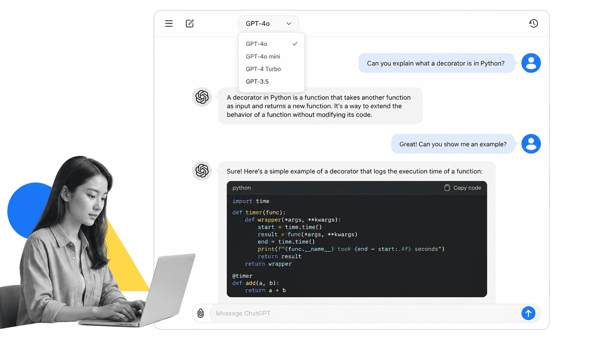Click the copy clipboard icon in code header

point(447,188)
